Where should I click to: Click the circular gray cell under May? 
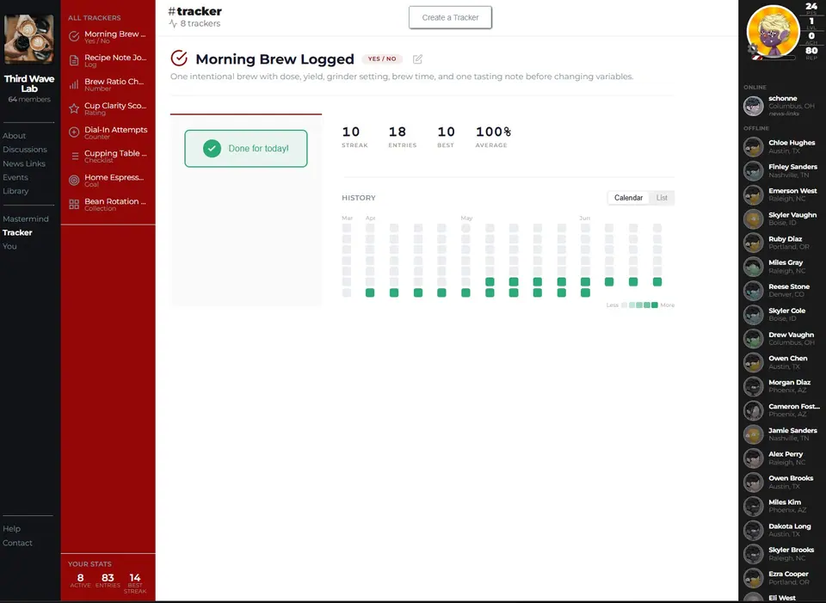(x=465, y=228)
